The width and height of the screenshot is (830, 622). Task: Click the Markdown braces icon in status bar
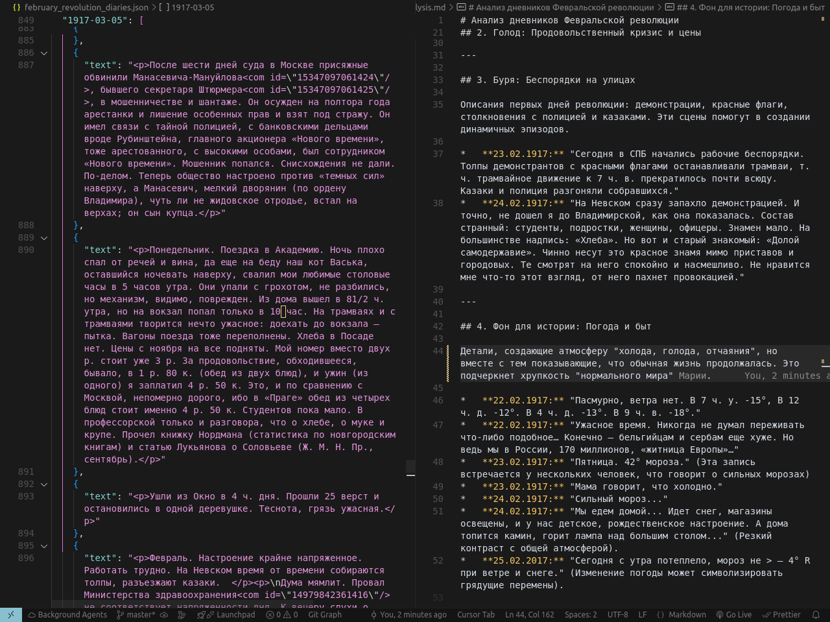pyautogui.click(x=660, y=615)
